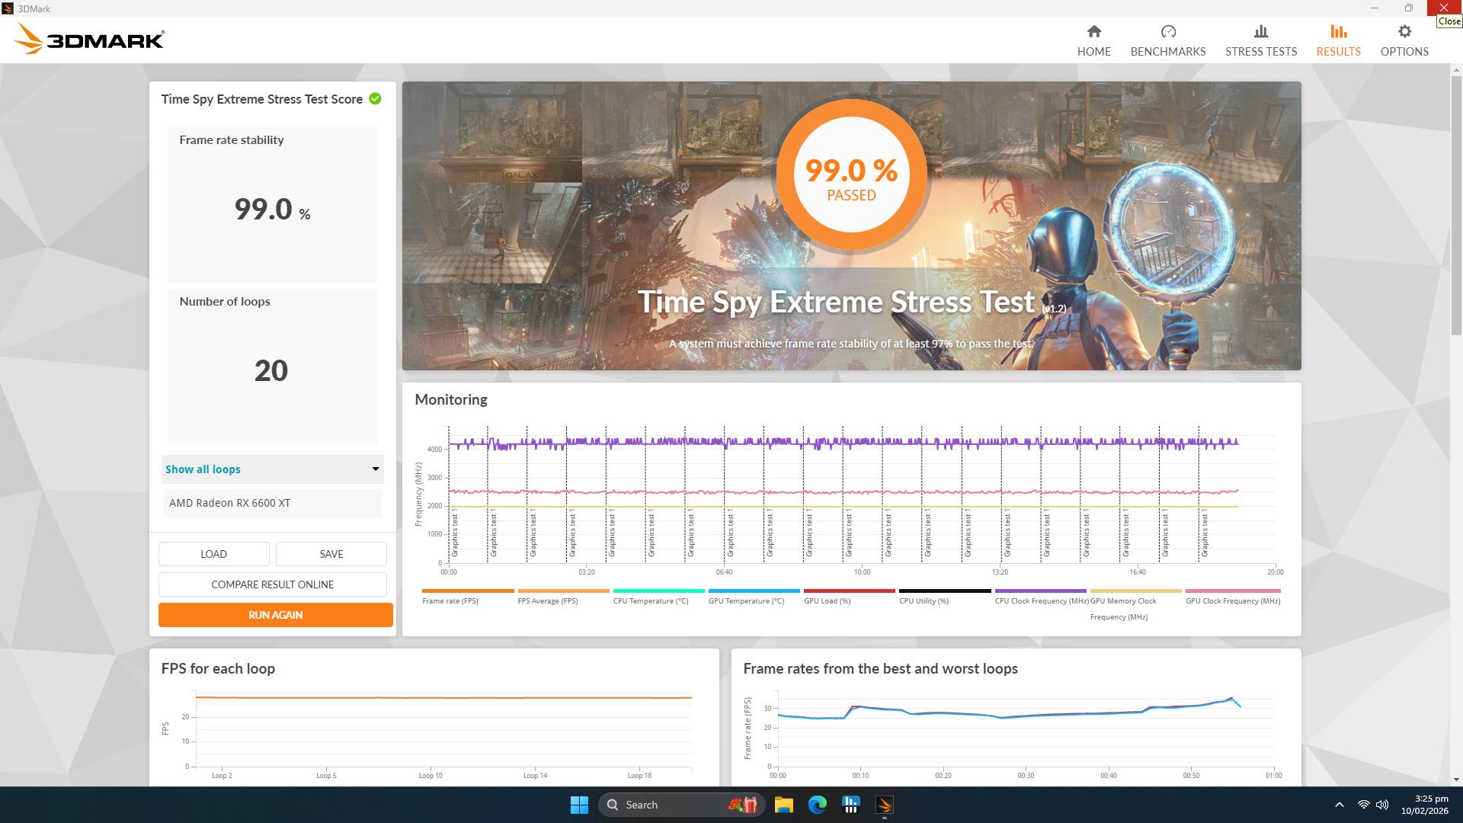Click the "Time Spy Extreme Stress Test" banner title
Viewport: 1463px width, 823px height.
pyautogui.click(x=836, y=302)
